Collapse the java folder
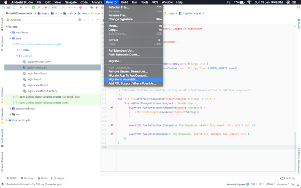 point(10,38)
